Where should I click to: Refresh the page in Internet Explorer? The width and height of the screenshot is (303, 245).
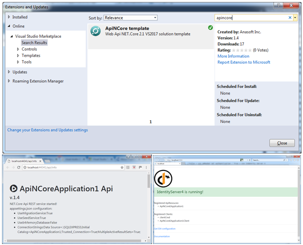pos(250,160)
